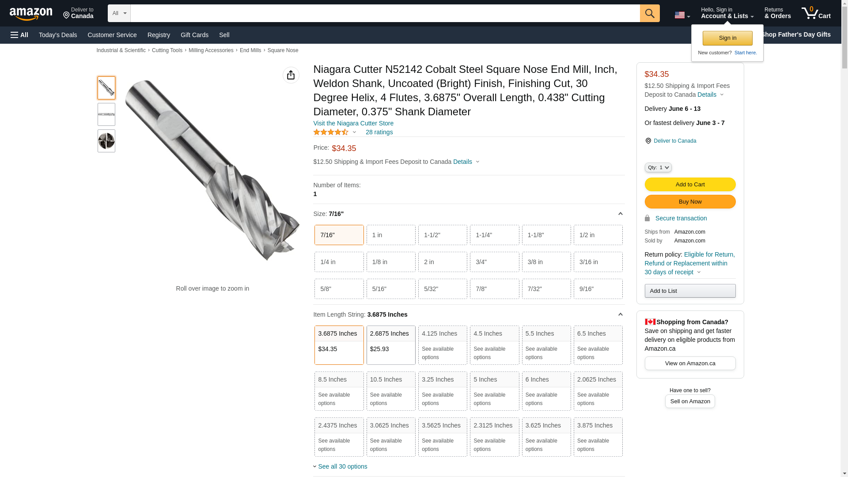Click the share icon on product image
The height and width of the screenshot is (477, 848).
(291, 75)
